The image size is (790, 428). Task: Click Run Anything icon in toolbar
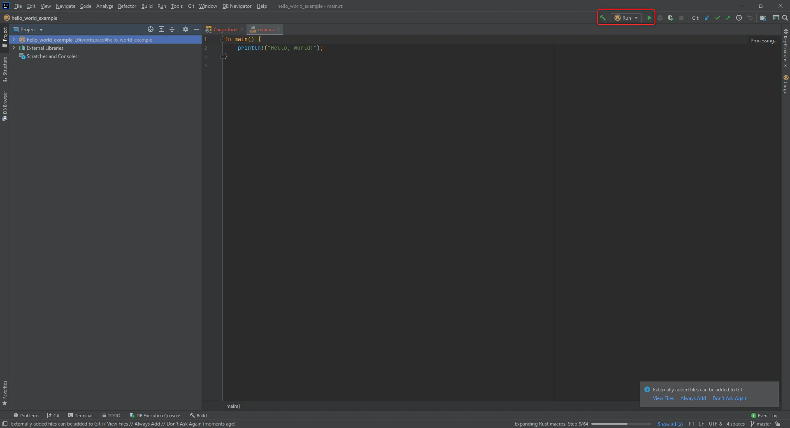tap(776, 18)
